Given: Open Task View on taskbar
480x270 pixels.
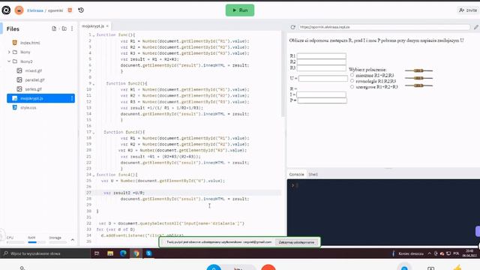Looking at the screenshot, I should [x=97, y=253].
